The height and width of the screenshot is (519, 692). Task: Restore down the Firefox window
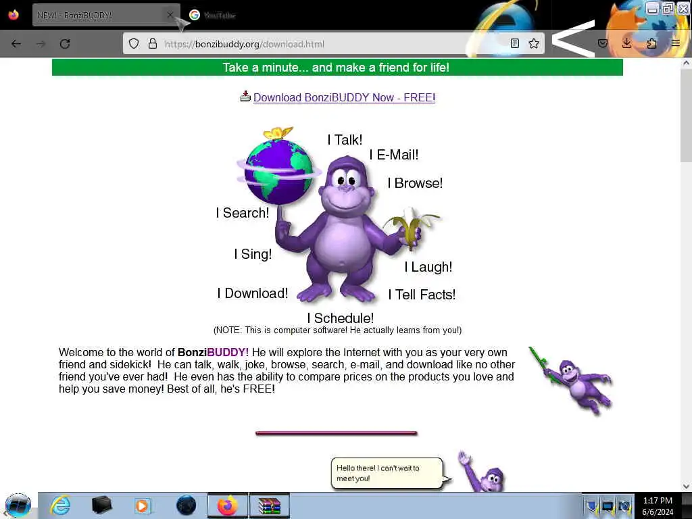pos(668,8)
